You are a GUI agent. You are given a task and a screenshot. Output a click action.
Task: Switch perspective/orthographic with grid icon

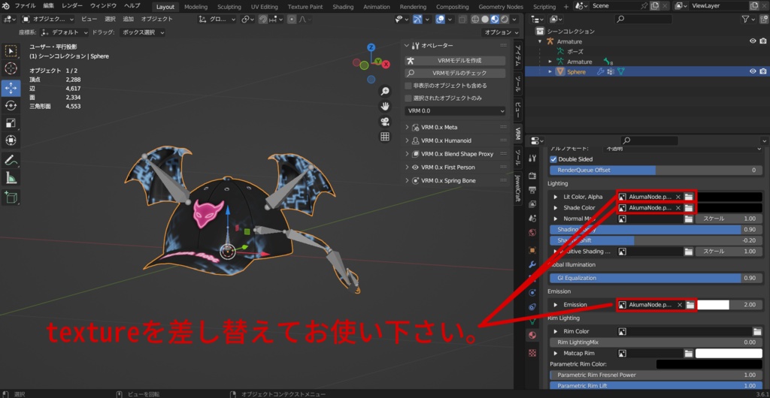click(385, 136)
